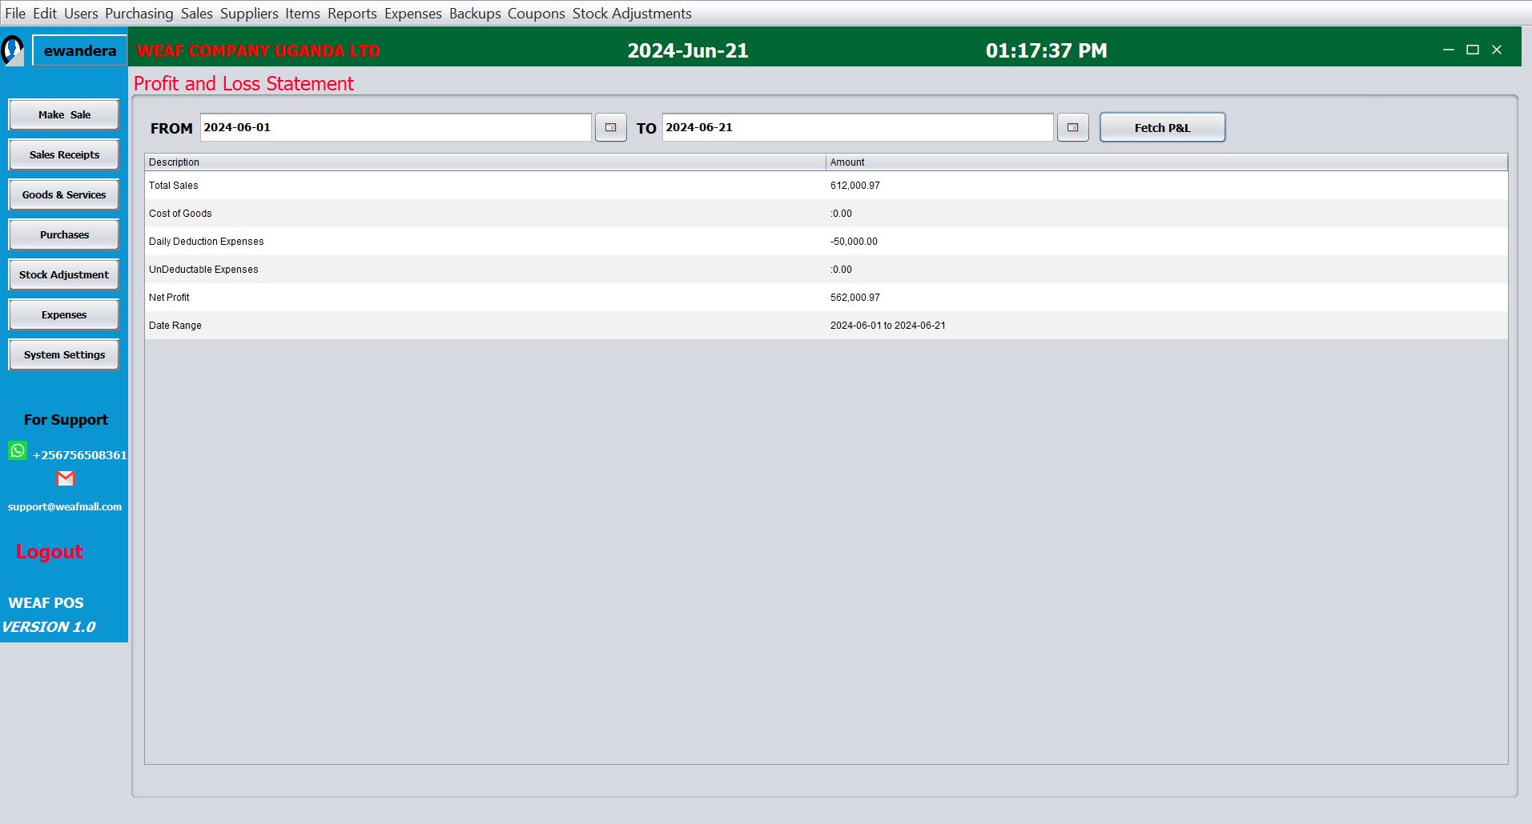The height and width of the screenshot is (824, 1532).
Task: Click the TO date input field
Action: tap(858, 127)
